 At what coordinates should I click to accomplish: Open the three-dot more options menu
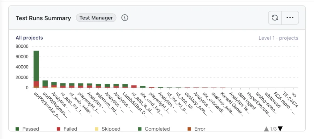290,18
